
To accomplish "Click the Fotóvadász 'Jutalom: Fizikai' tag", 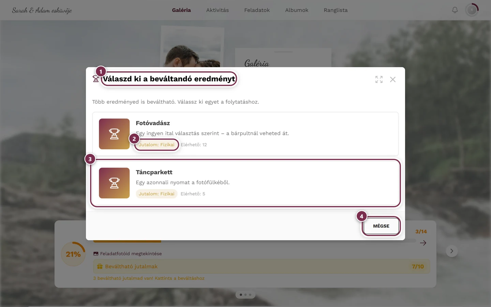I will pyautogui.click(x=157, y=145).
